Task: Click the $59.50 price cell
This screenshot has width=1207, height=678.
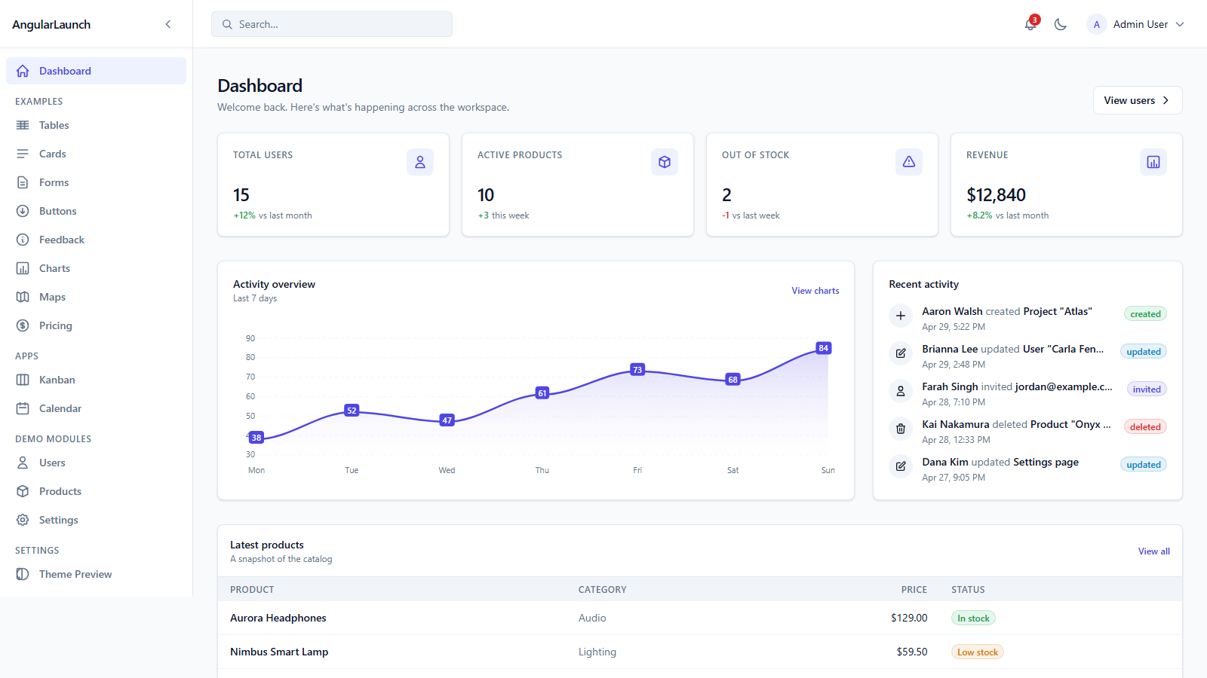Action: pos(912,652)
